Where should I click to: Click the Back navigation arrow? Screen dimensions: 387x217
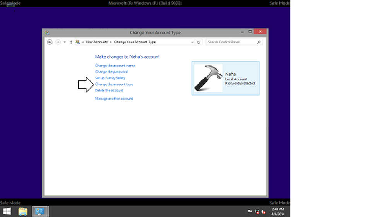(50, 42)
